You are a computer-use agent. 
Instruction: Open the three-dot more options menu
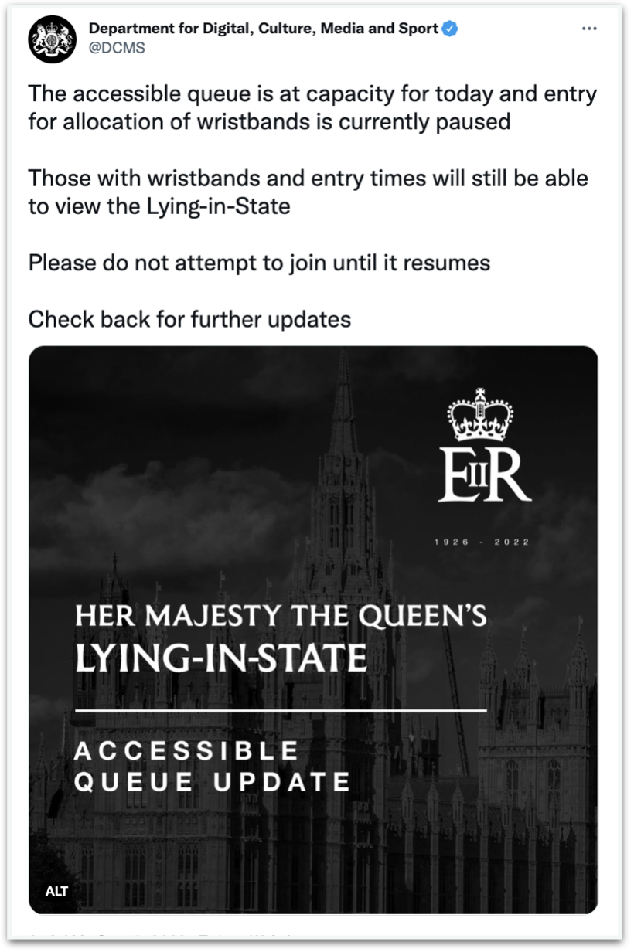(x=589, y=29)
